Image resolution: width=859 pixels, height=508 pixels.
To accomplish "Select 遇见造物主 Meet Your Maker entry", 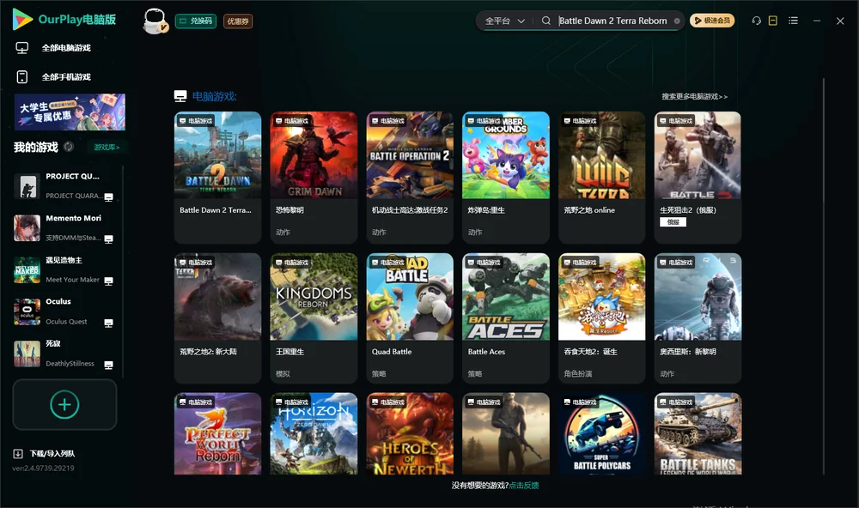I will click(64, 269).
